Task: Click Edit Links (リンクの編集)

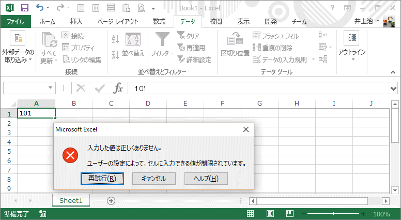Action: (82, 60)
